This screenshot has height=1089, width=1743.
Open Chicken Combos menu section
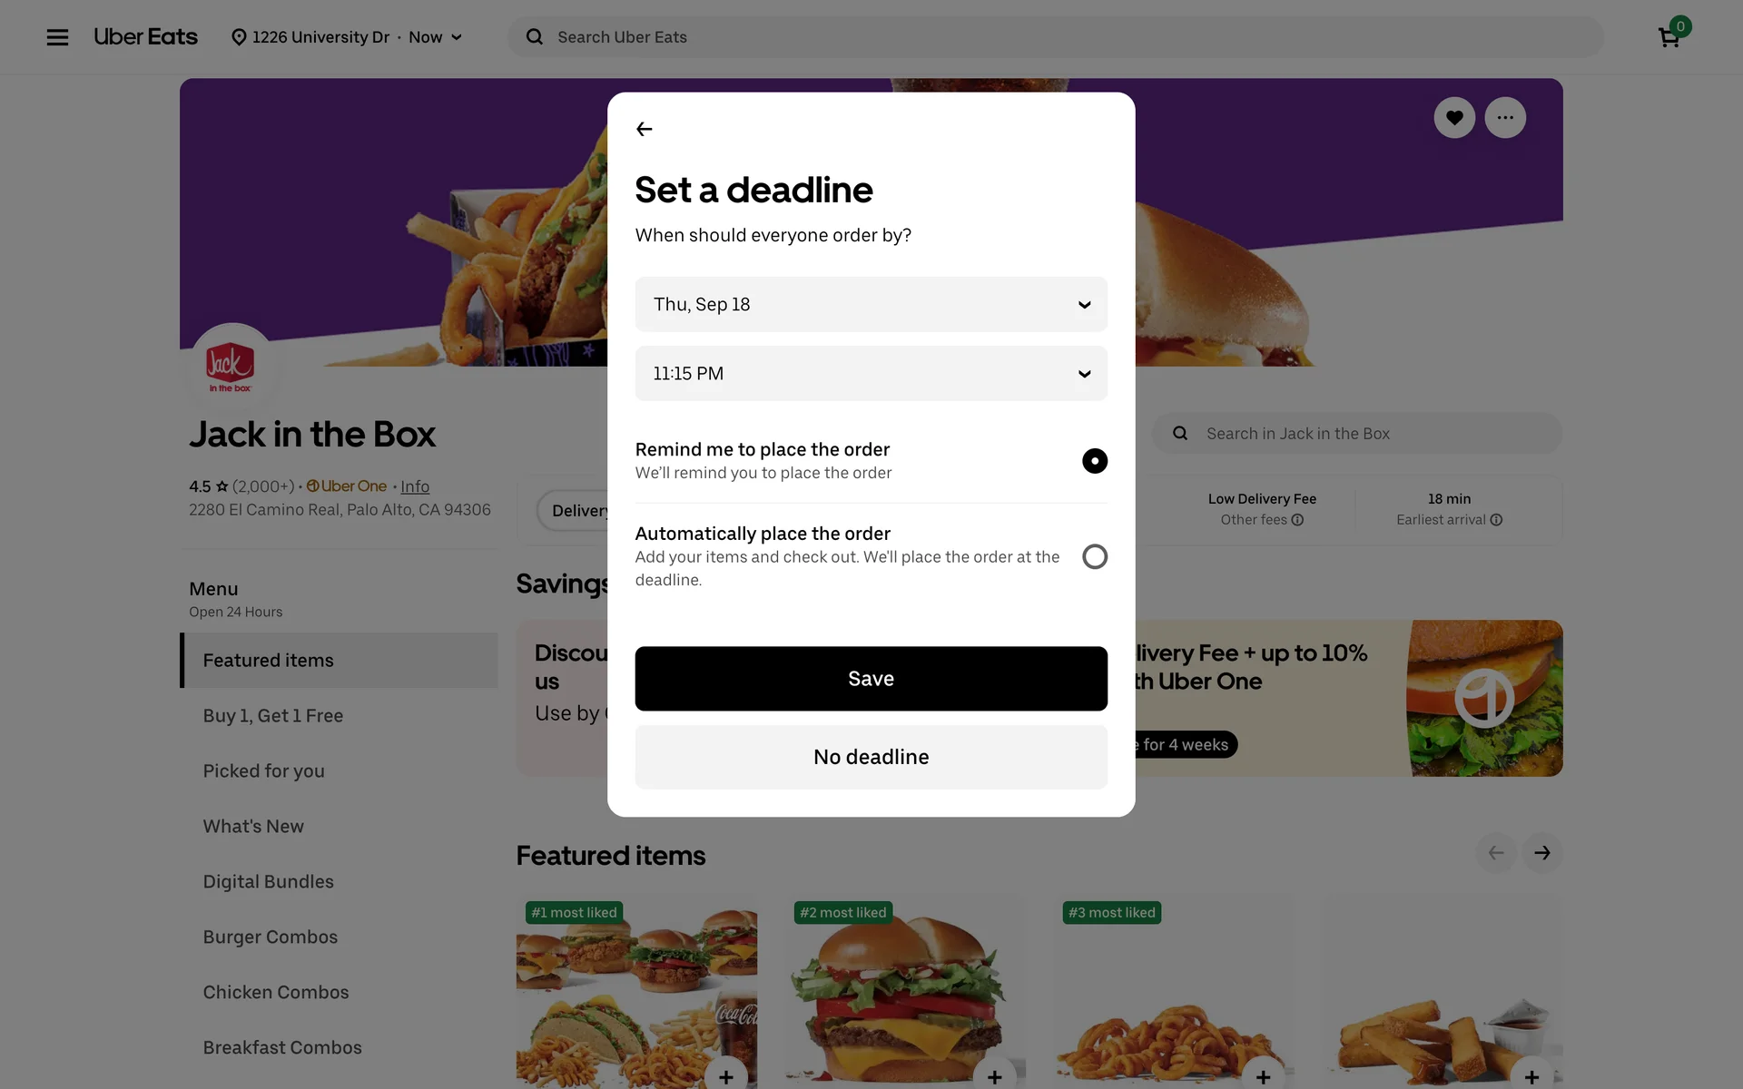point(275,992)
